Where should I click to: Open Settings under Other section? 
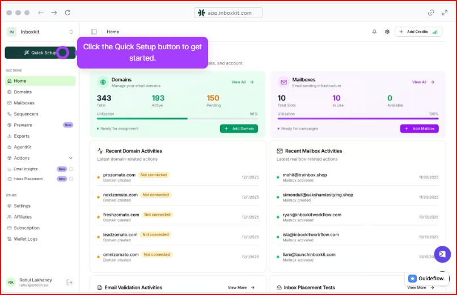click(40, 206)
